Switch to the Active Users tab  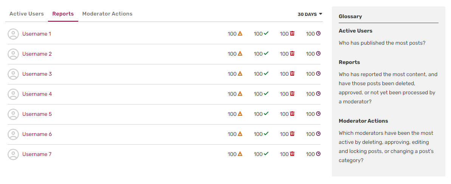[x=26, y=14]
